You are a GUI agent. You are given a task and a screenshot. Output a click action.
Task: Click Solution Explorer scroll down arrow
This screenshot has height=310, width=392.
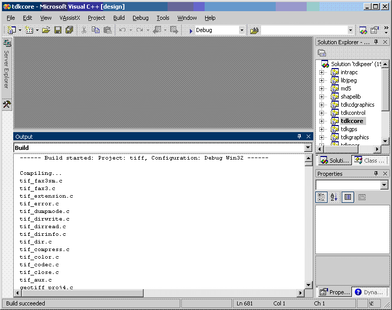coord(385,141)
